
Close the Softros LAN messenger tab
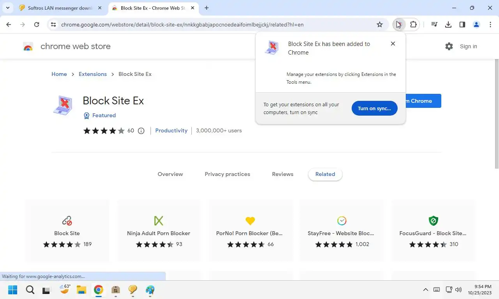(100, 8)
